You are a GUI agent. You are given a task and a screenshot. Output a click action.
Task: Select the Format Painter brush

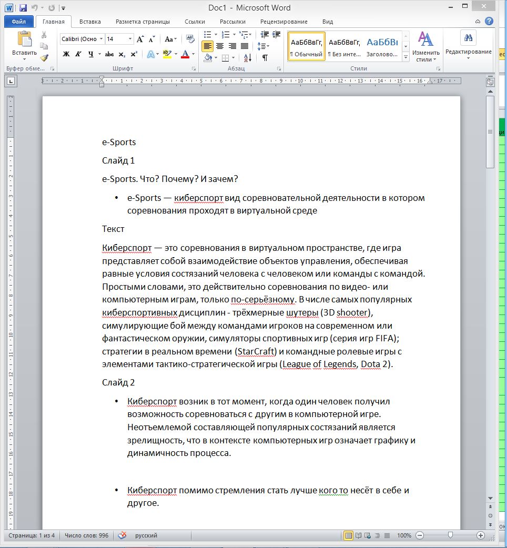[44, 58]
